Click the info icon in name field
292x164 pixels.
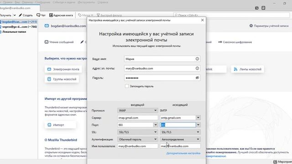[x=197, y=59]
